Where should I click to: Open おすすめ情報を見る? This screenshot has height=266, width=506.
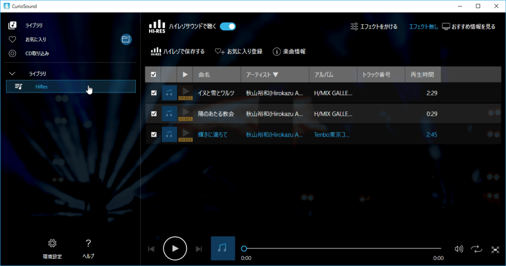[x=469, y=26]
